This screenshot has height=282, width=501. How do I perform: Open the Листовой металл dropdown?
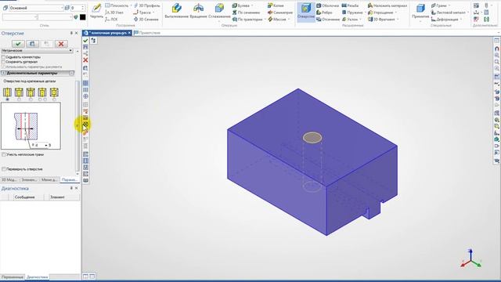468,13
